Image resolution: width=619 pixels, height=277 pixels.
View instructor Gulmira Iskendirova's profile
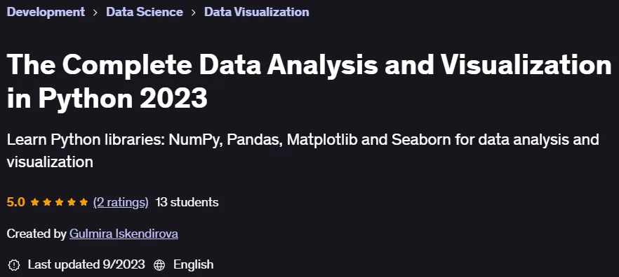tap(124, 234)
